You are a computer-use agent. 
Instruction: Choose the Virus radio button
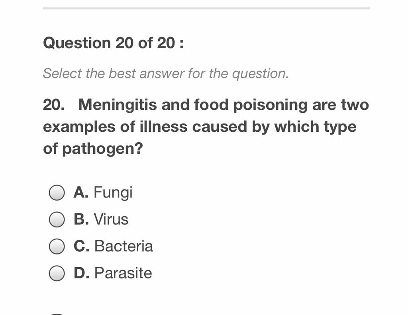(x=57, y=219)
